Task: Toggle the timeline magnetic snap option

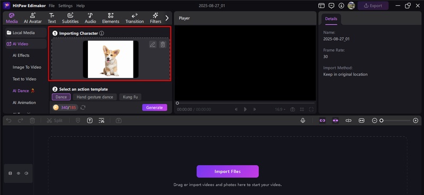Action: [335, 121]
